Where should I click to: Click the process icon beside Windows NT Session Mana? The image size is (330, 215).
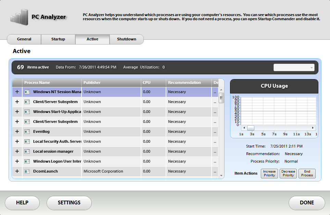click(27, 92)
